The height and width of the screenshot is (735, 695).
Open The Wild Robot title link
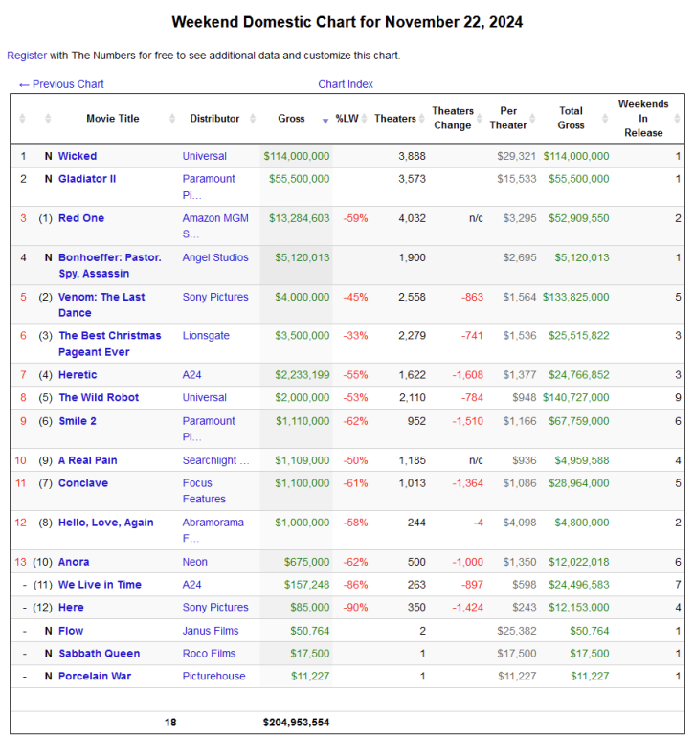pos(99,398)
